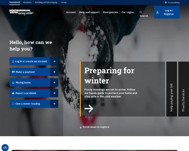
Task: Switch to the Household tab
Action: coord(14,2)
